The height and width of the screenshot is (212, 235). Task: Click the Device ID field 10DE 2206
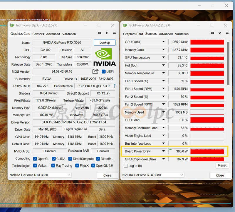click(97, 79)
